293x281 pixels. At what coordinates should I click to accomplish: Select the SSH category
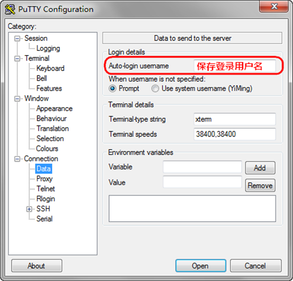[x=43, y=209]
